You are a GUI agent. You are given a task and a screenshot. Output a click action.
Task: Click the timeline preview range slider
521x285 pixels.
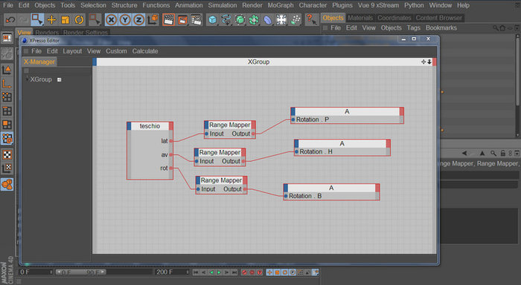click(80, 272)
